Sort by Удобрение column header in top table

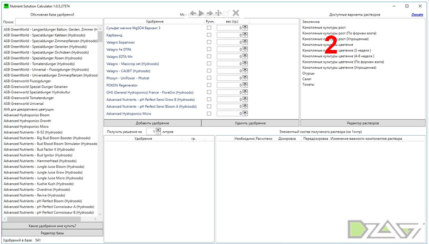pyautogui.click(x=155, y=21)
